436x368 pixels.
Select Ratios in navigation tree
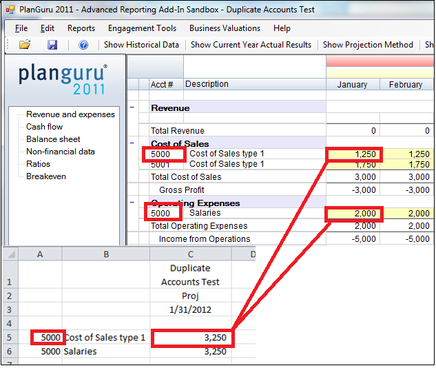coord(38,164)
